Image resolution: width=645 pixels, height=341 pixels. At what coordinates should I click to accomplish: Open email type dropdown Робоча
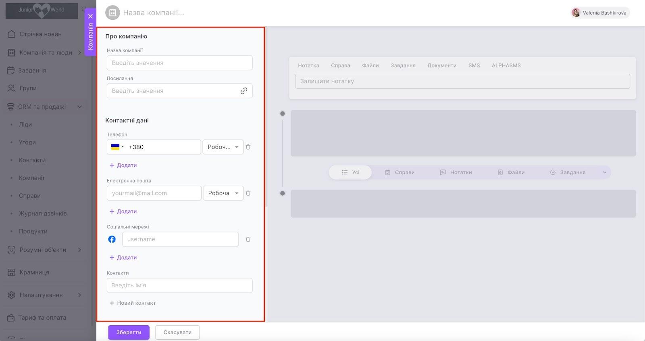[x=223, y=193]
